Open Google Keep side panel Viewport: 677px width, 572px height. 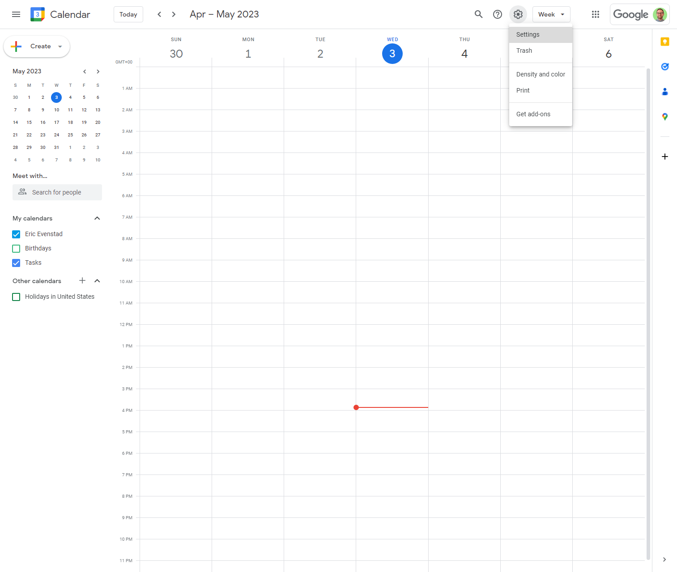click(665, 42)
